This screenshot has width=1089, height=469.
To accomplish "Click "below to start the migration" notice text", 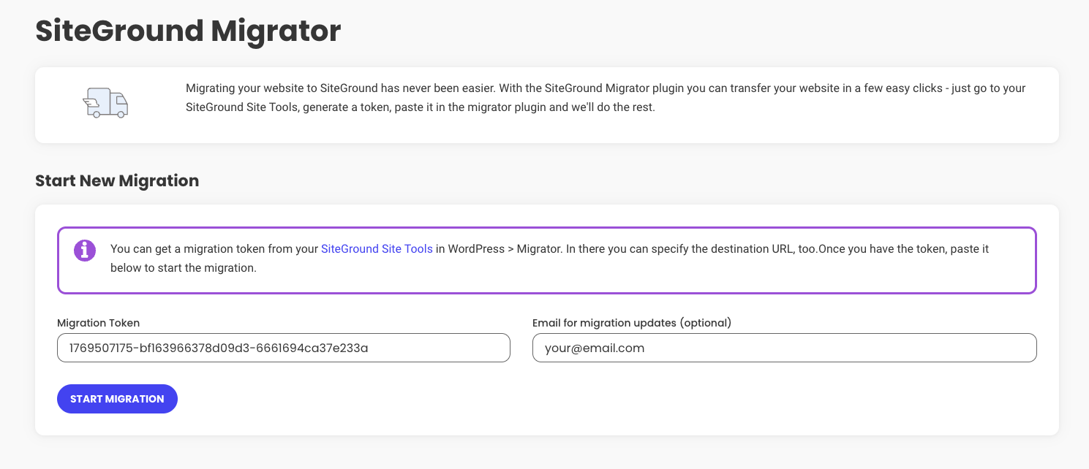I will (183, 268).
